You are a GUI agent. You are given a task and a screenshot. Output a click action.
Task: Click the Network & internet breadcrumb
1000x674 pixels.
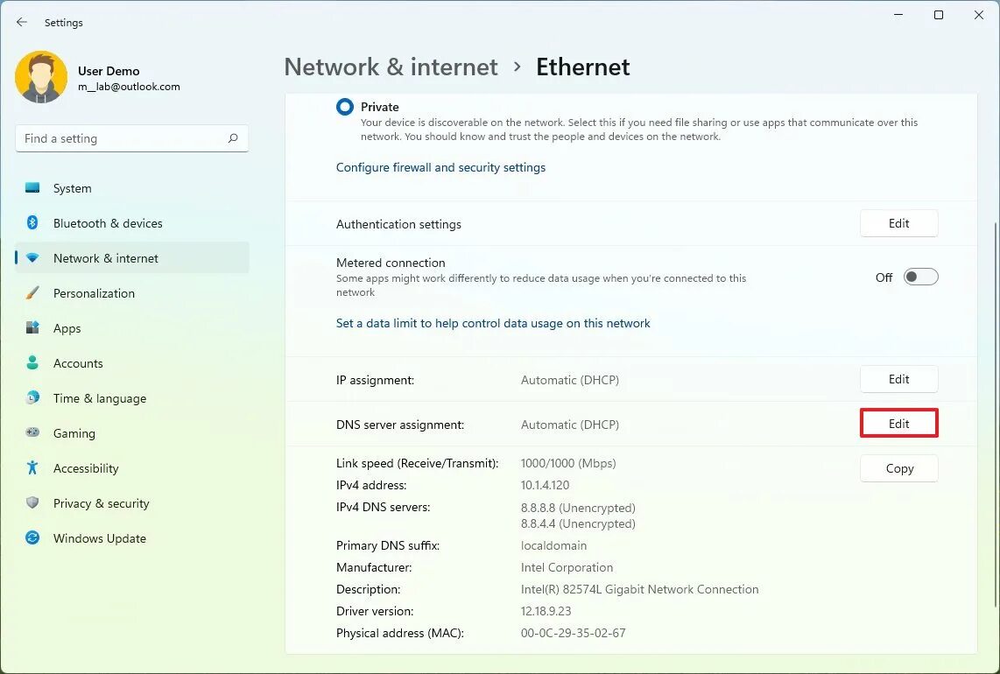coord(391,67)
